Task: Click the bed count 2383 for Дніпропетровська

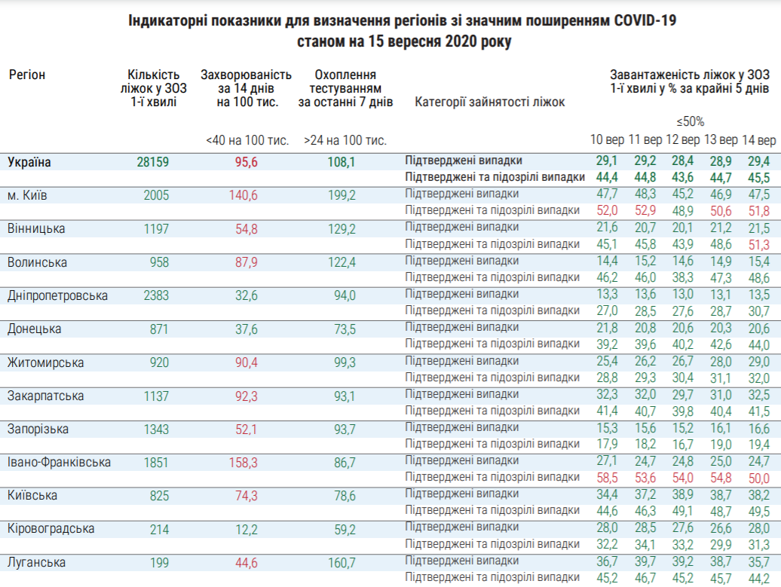Action: (x=156, y=295)
